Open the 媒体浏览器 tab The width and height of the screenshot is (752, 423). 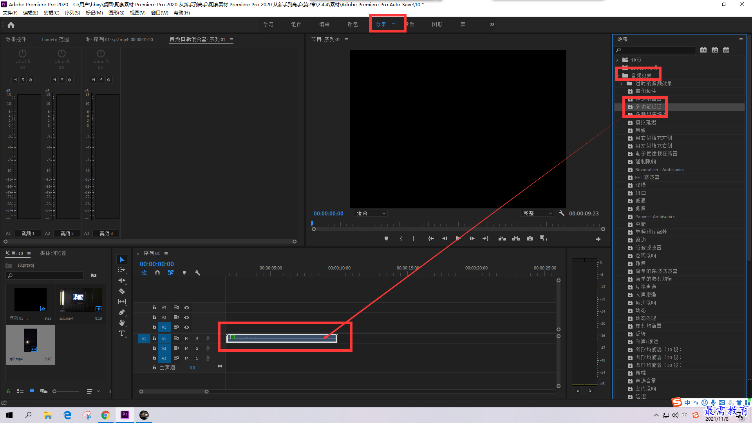tap(53, 253)
